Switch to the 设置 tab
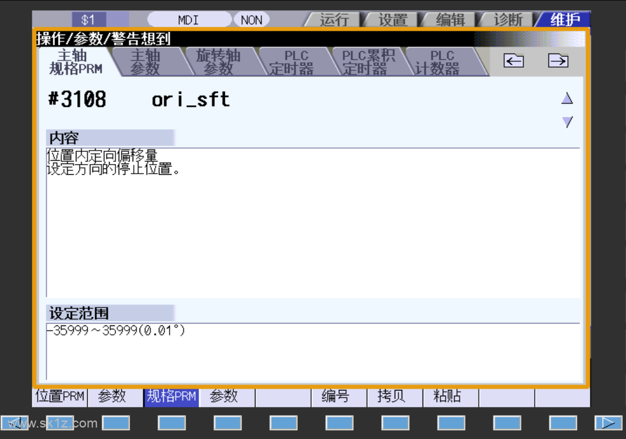This screenshot has width=626, height=439. (x=393, y=20)
